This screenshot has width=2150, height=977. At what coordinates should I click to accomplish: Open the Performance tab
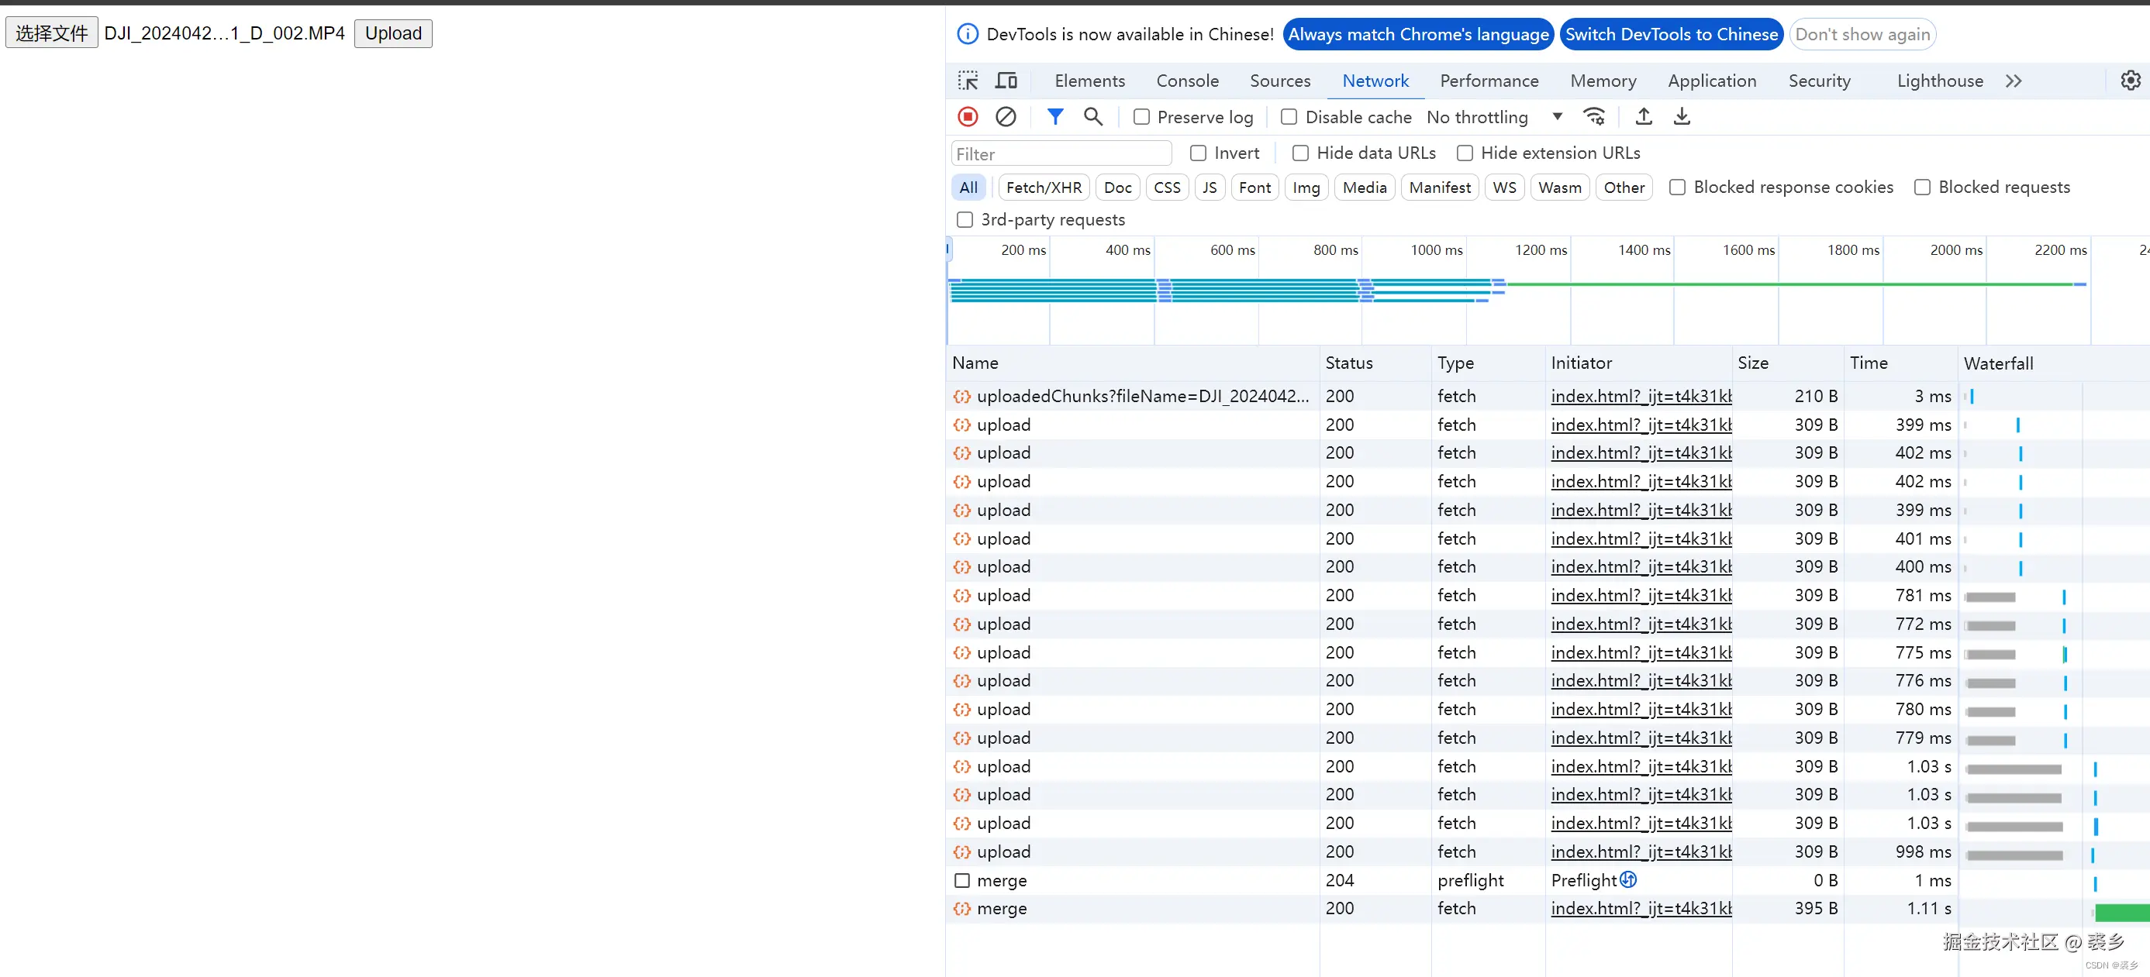1489,81
